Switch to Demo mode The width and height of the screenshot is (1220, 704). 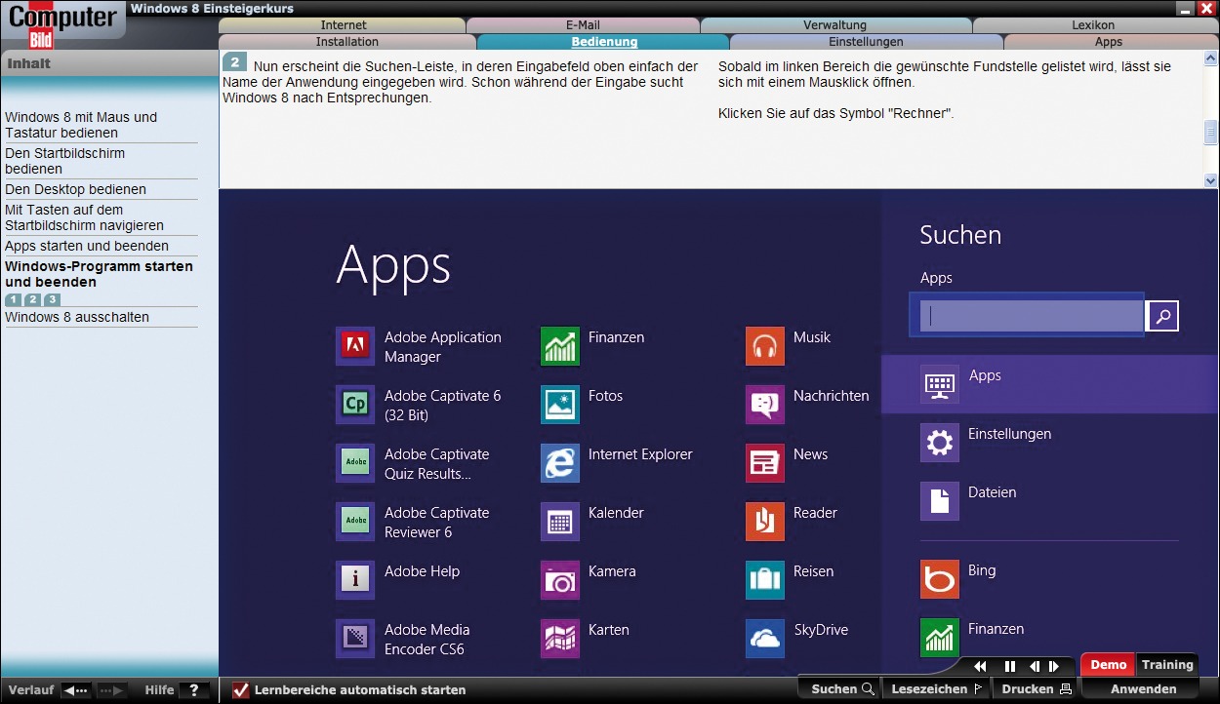point(1109,665)
